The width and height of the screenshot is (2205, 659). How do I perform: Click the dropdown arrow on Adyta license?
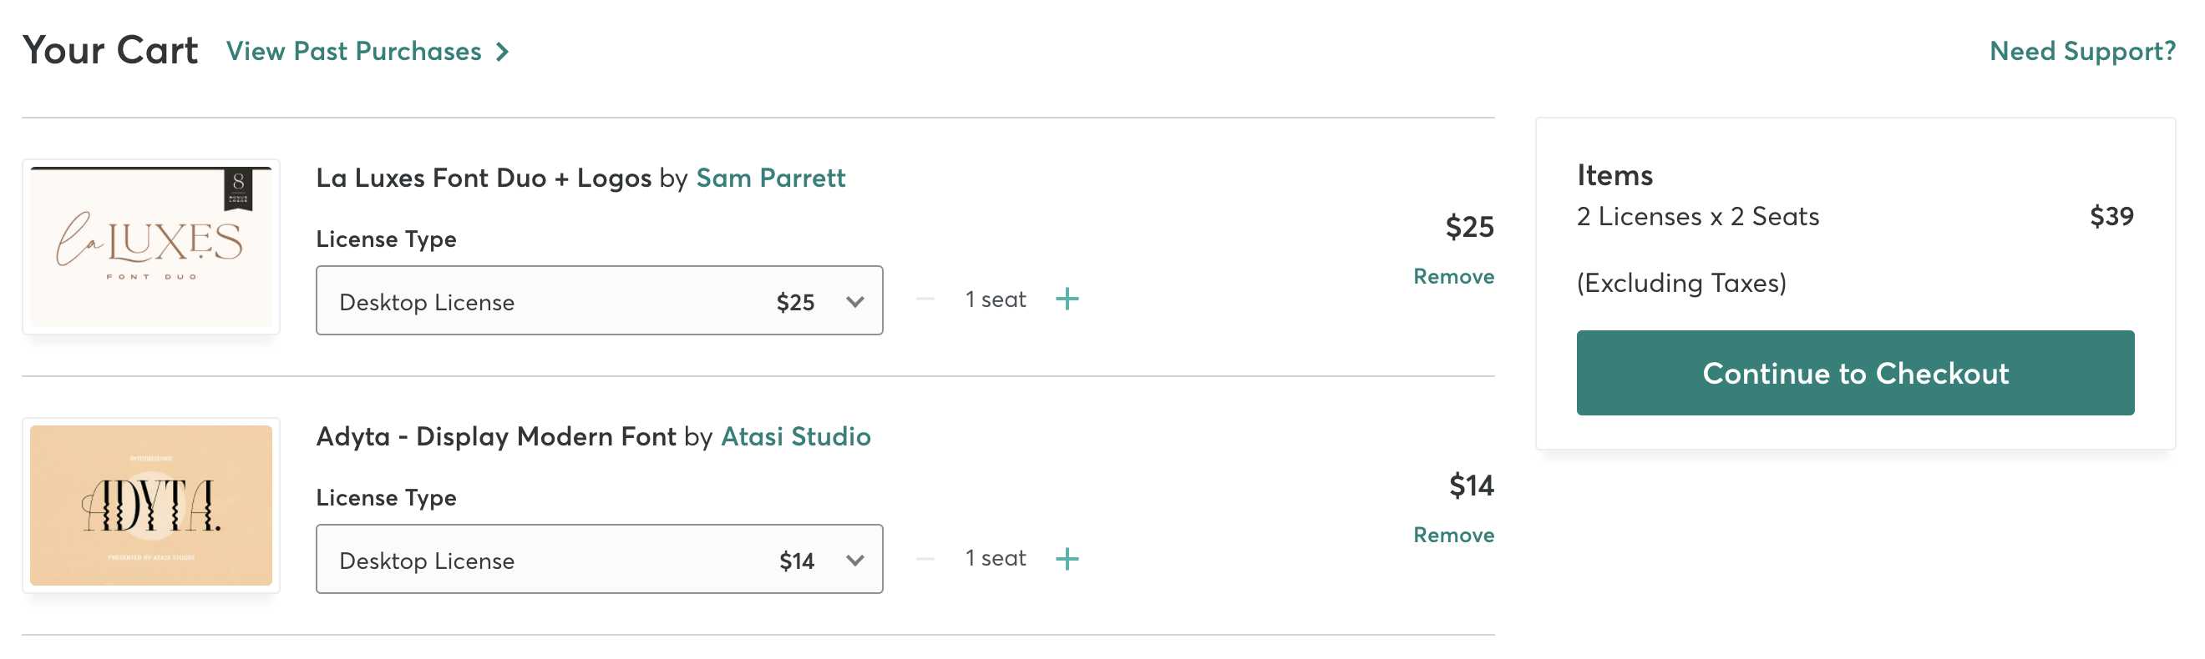[x=854, y=561]
